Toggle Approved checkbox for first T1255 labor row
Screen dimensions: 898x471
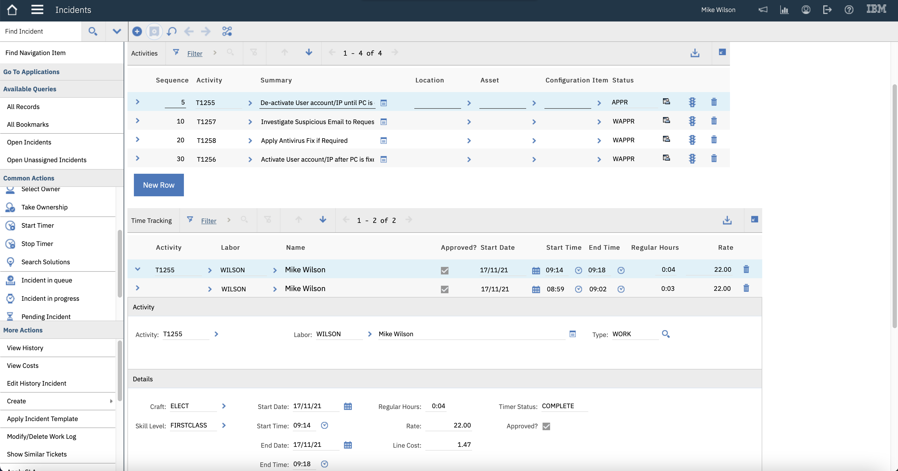pyautogui.click(x=444, y=270)
